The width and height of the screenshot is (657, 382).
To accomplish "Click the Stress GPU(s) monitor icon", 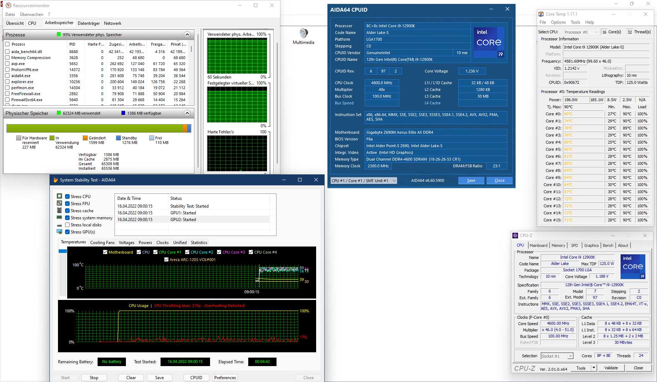I will pos(59,232).
